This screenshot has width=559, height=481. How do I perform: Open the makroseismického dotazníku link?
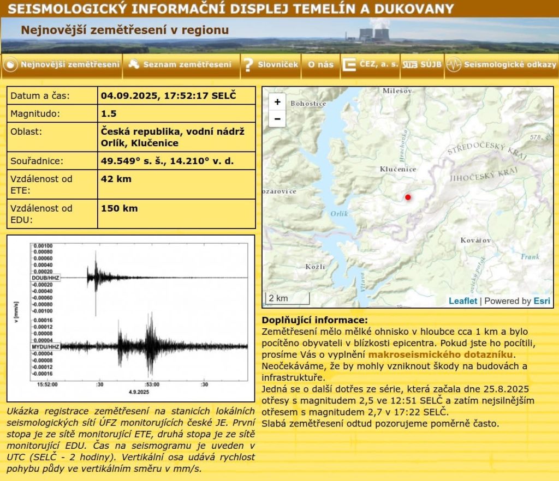click(x=441, y=354)
